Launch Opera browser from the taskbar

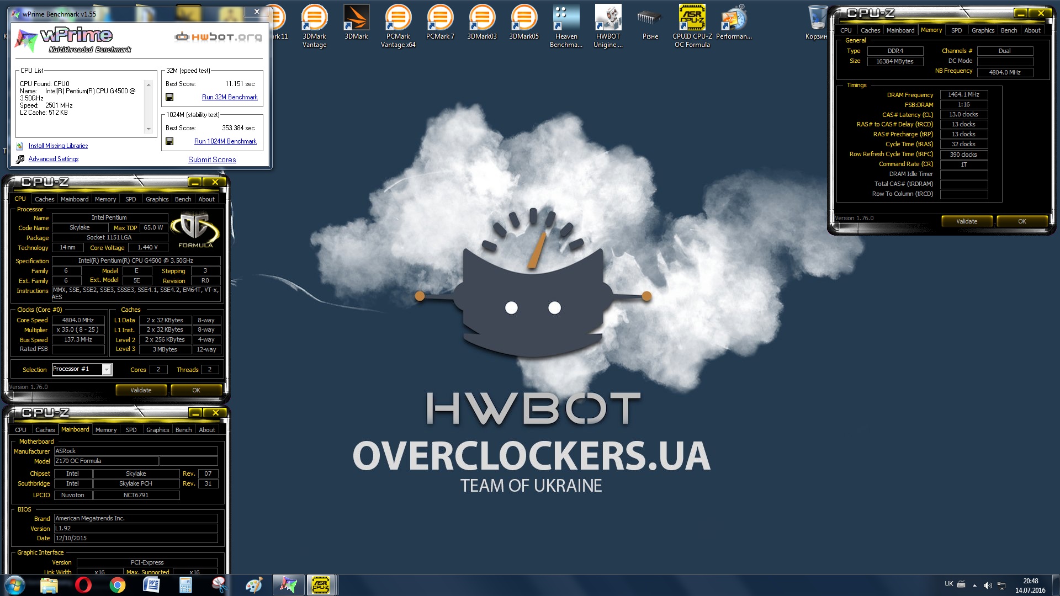[83, 585]
